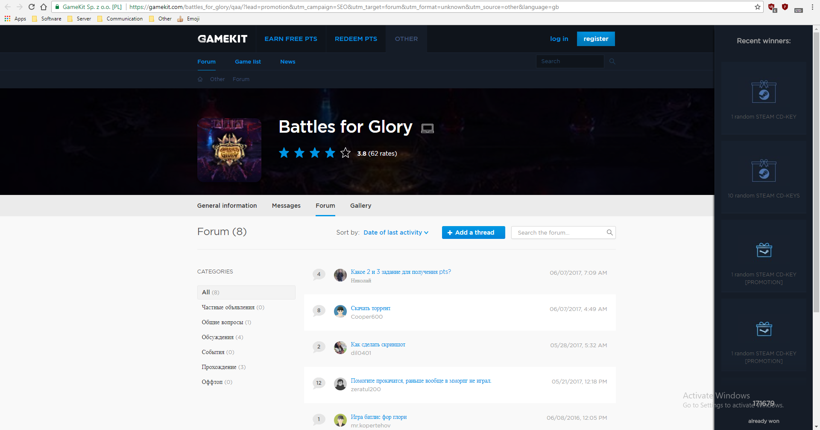Viewport: 820px width, 430px height.
Task: Click the search magnifier in top navigation
Action: pos(612,61)
